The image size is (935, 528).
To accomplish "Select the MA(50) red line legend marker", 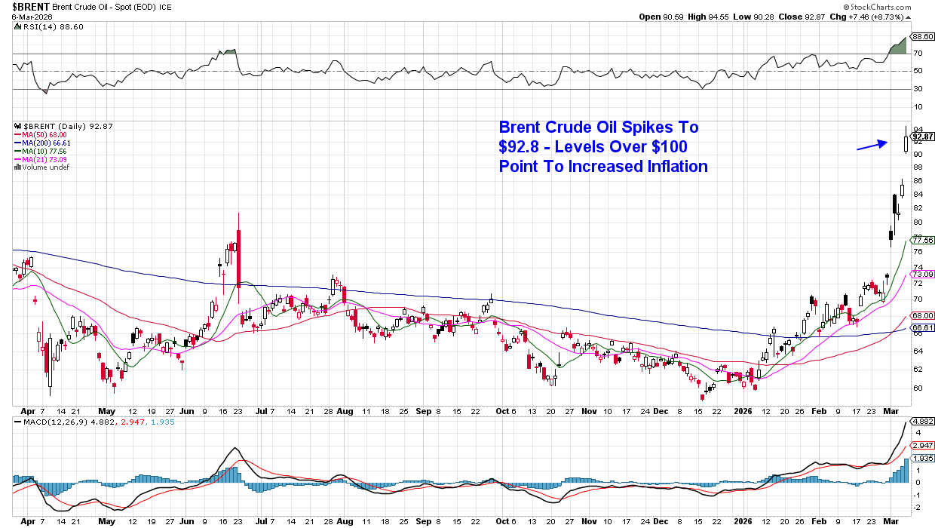I will click(x=16, y=134).
